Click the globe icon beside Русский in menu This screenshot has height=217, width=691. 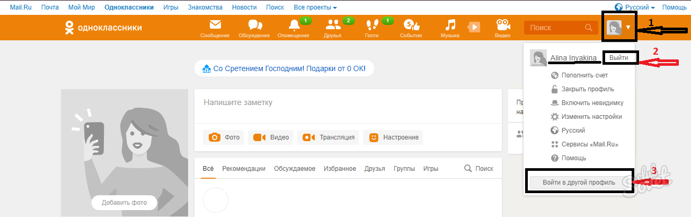point(555,131)
